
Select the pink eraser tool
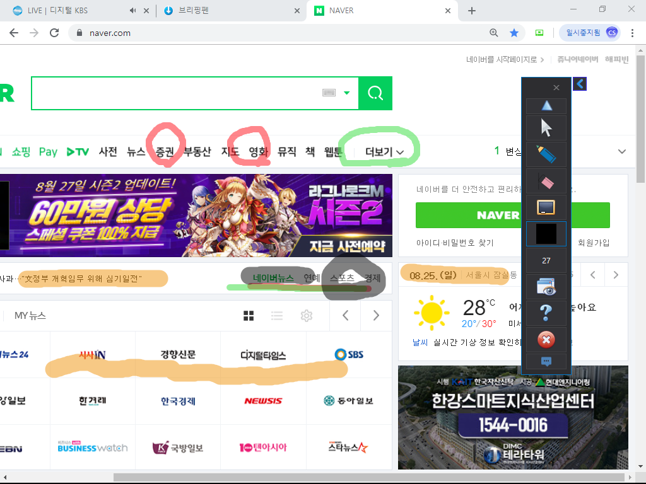[x=546, y=181]
